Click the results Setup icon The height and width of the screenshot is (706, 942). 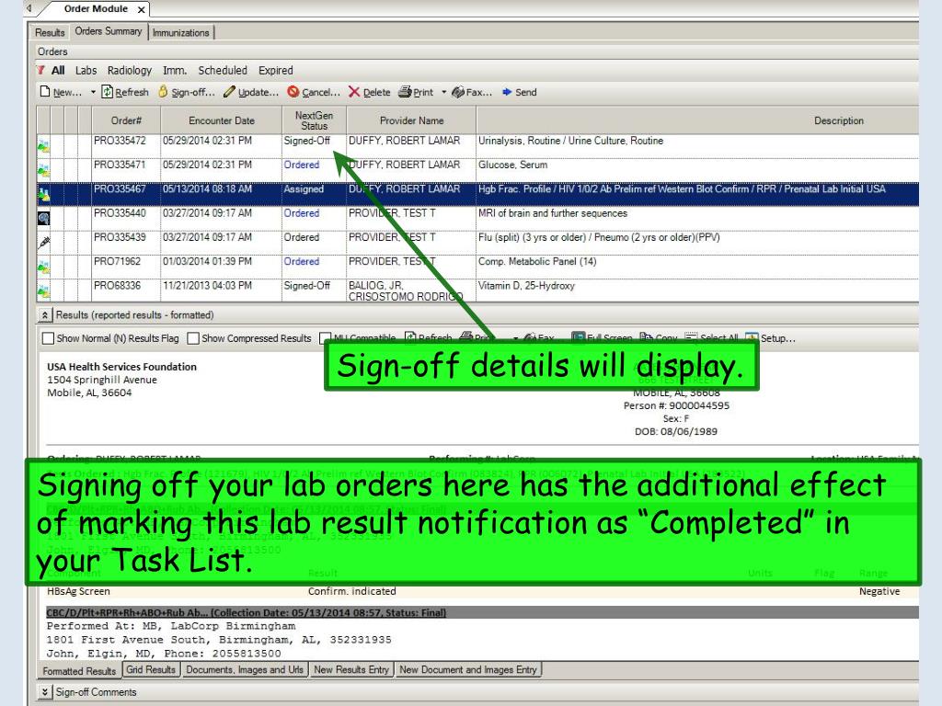pyautogui.click(x=752, y=338)
